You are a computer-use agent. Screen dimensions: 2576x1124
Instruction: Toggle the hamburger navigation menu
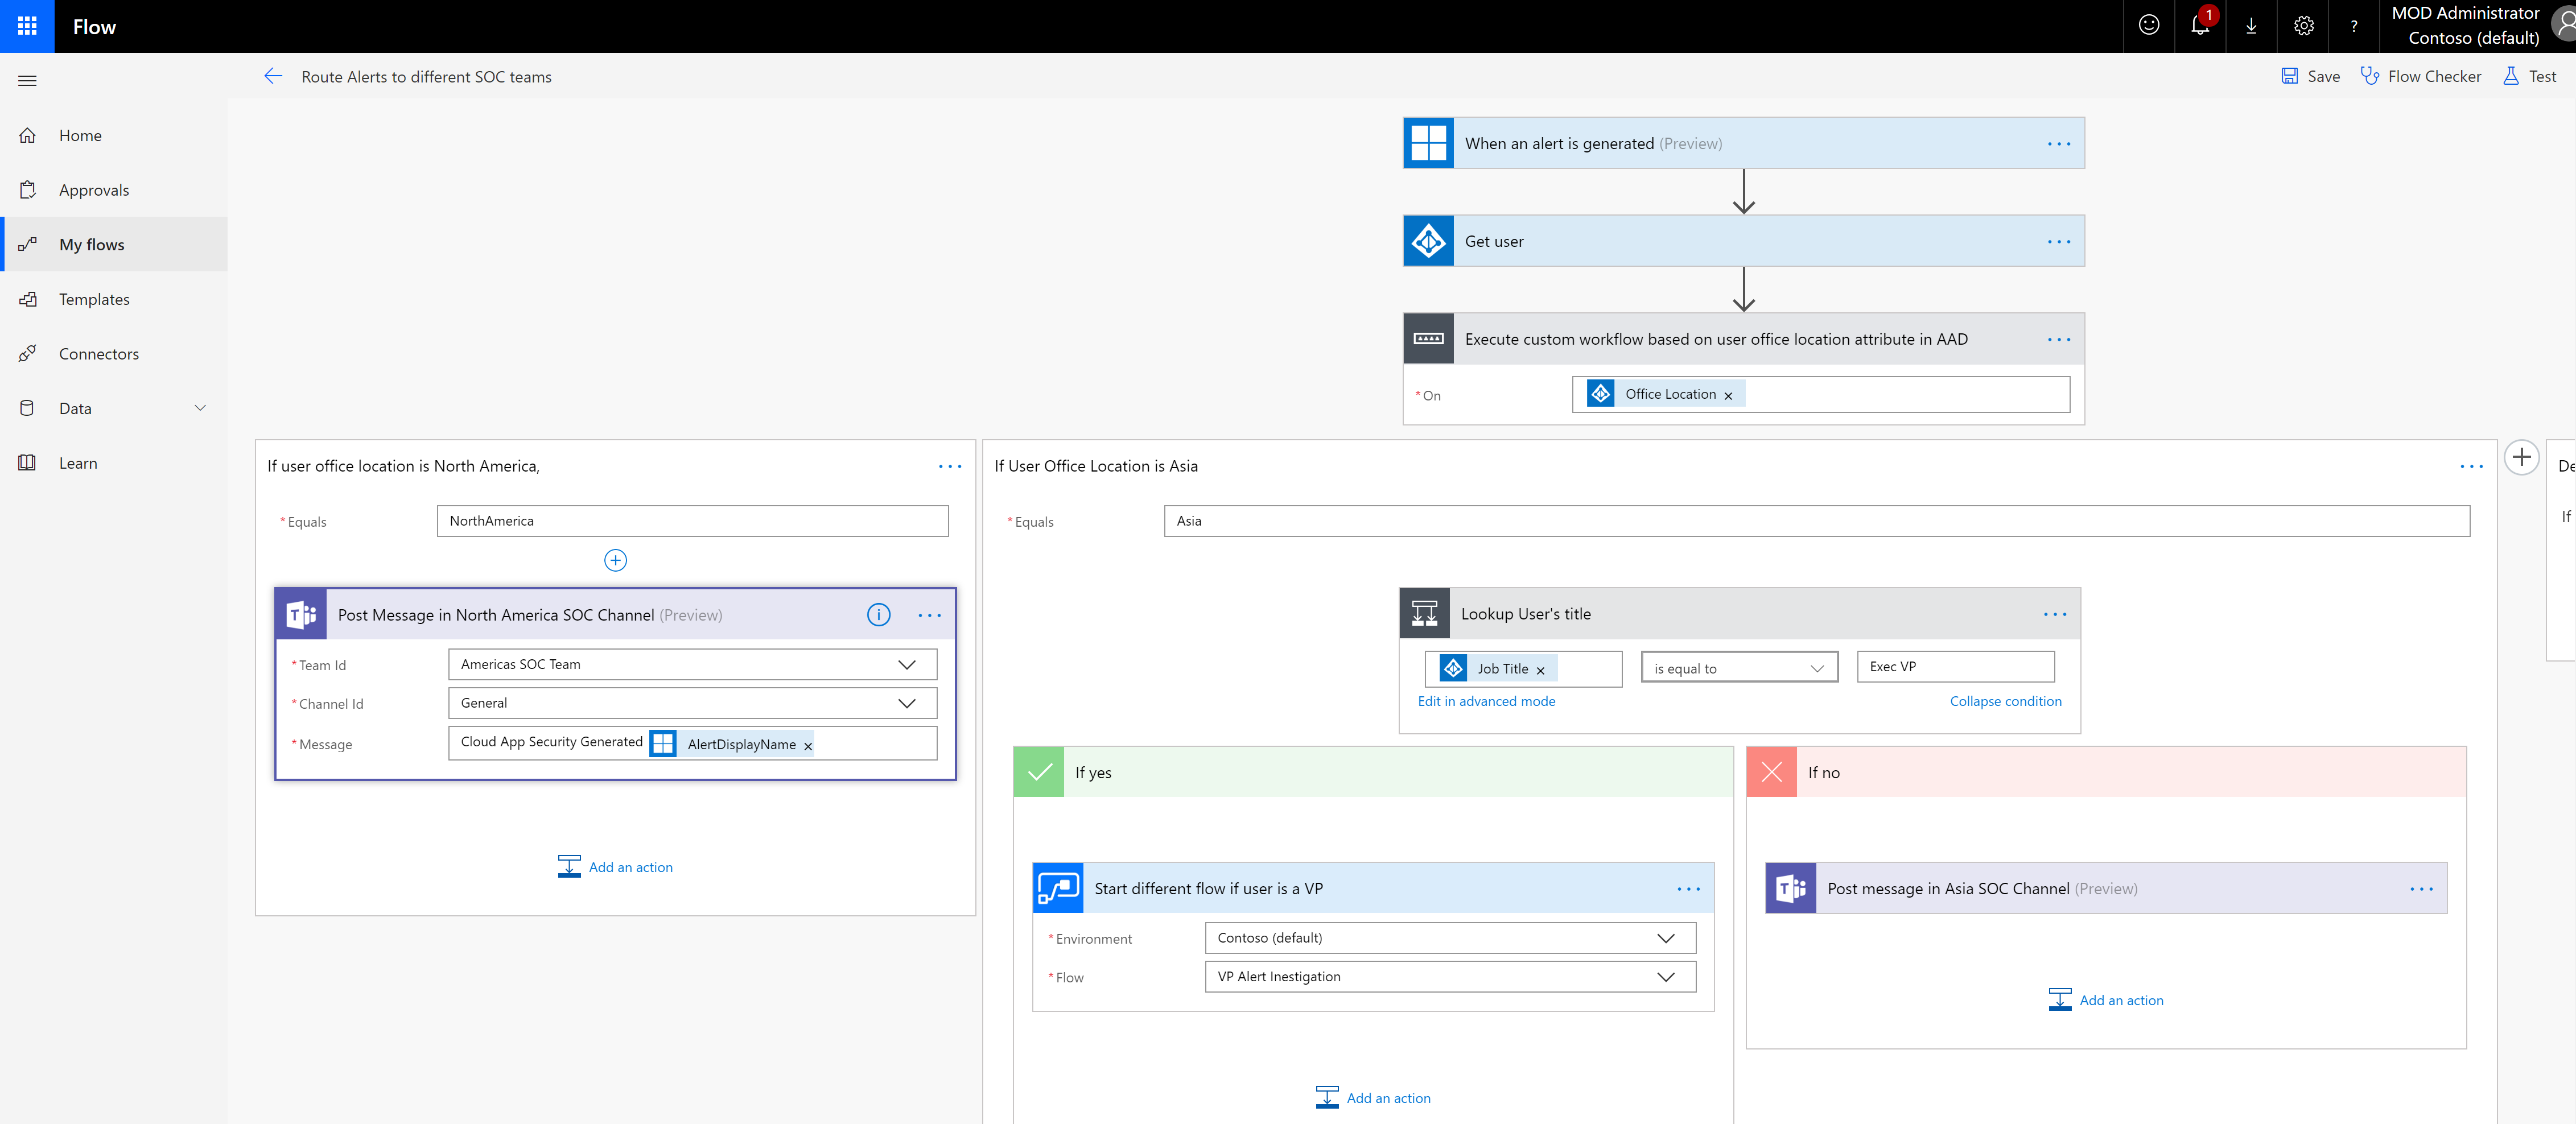(27, 80)
